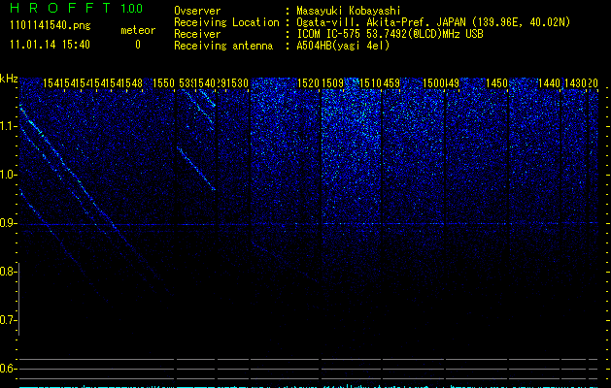
Task: Click the 1520 time marker
Action: click(308, 83)
